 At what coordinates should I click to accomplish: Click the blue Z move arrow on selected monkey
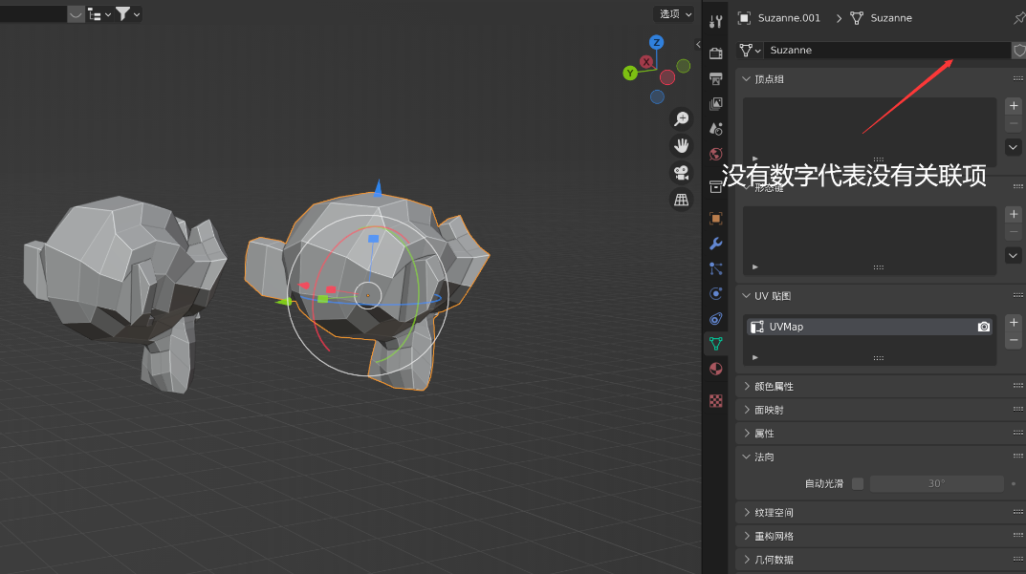coord(378,188)
